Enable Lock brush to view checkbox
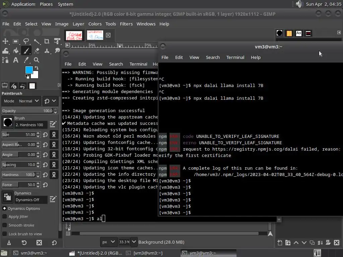Screen dimensions: 343x257 [4, 234]
